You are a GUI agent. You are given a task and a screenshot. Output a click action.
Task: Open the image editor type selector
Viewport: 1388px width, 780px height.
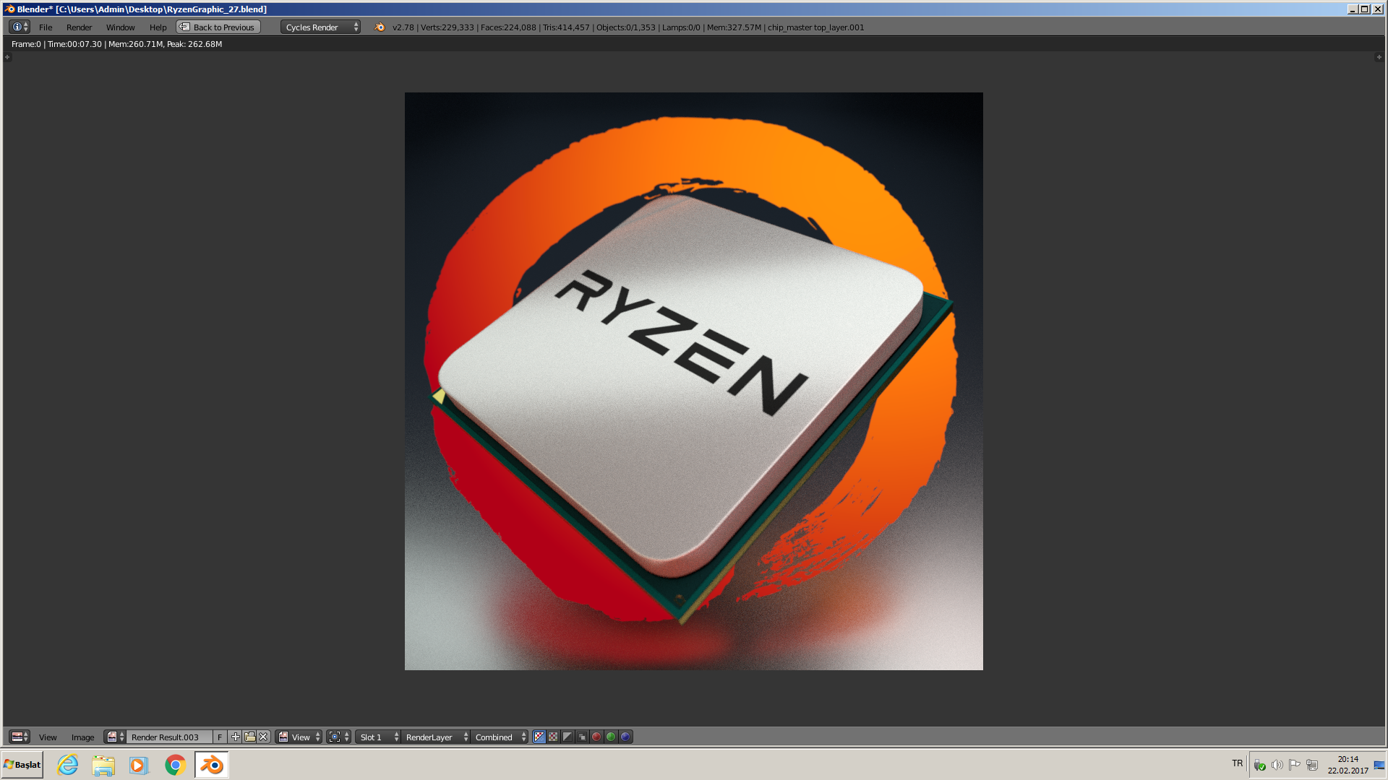pos(20,737)
